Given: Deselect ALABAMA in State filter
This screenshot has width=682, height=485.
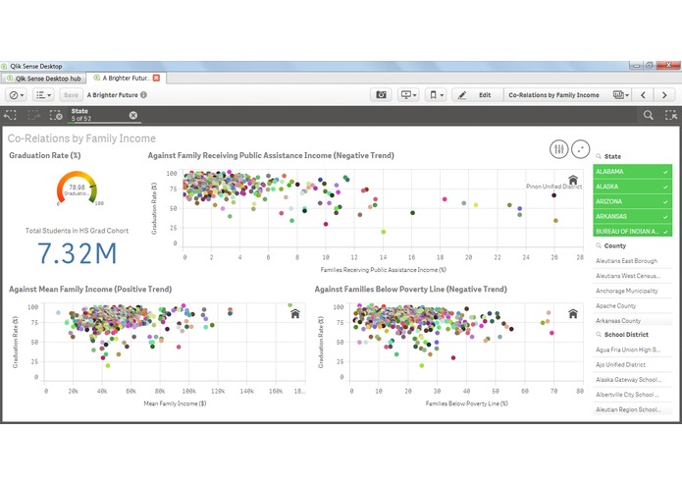Looking at the screenshot, I should (632, 172).
